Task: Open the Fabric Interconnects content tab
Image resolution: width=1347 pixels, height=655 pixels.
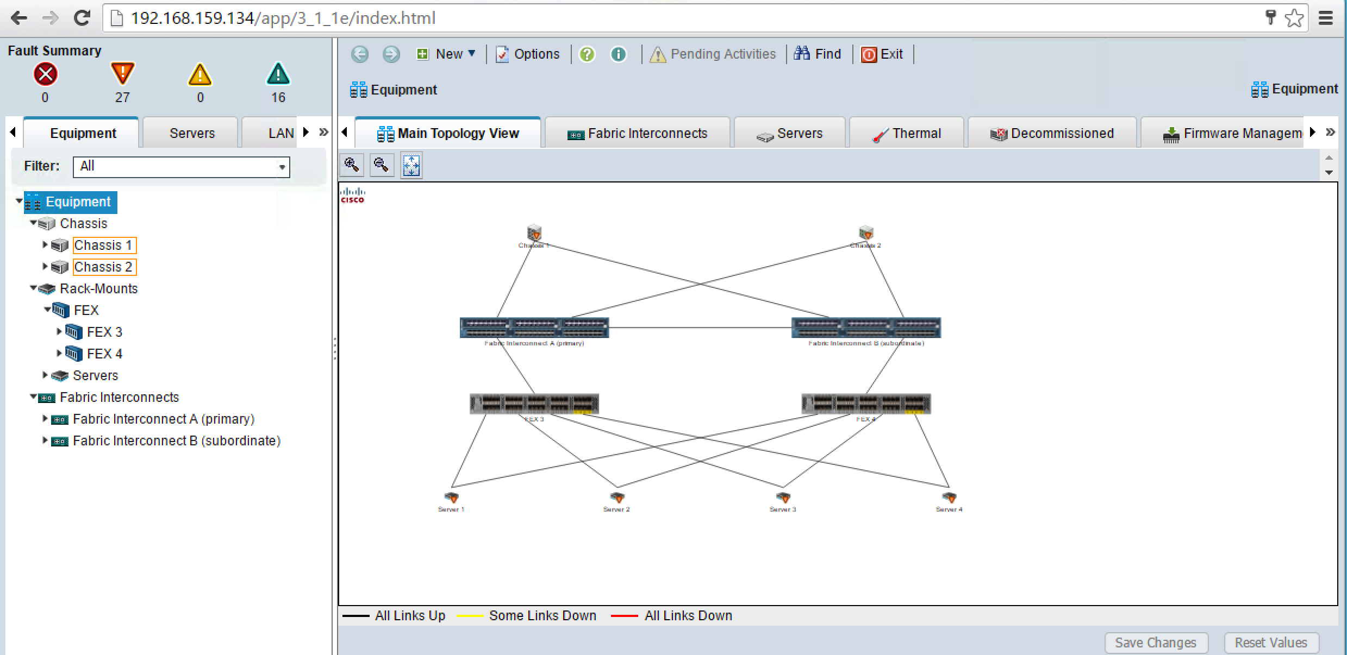Action: [637, 133]
